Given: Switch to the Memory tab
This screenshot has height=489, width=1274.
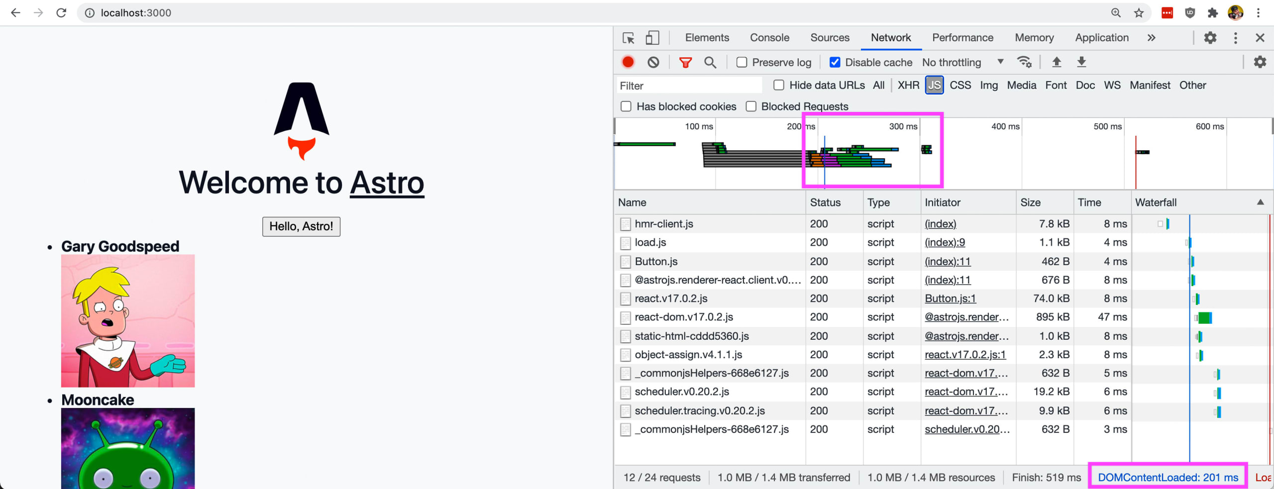Looking at the screenshot, I should point(1034,38).
